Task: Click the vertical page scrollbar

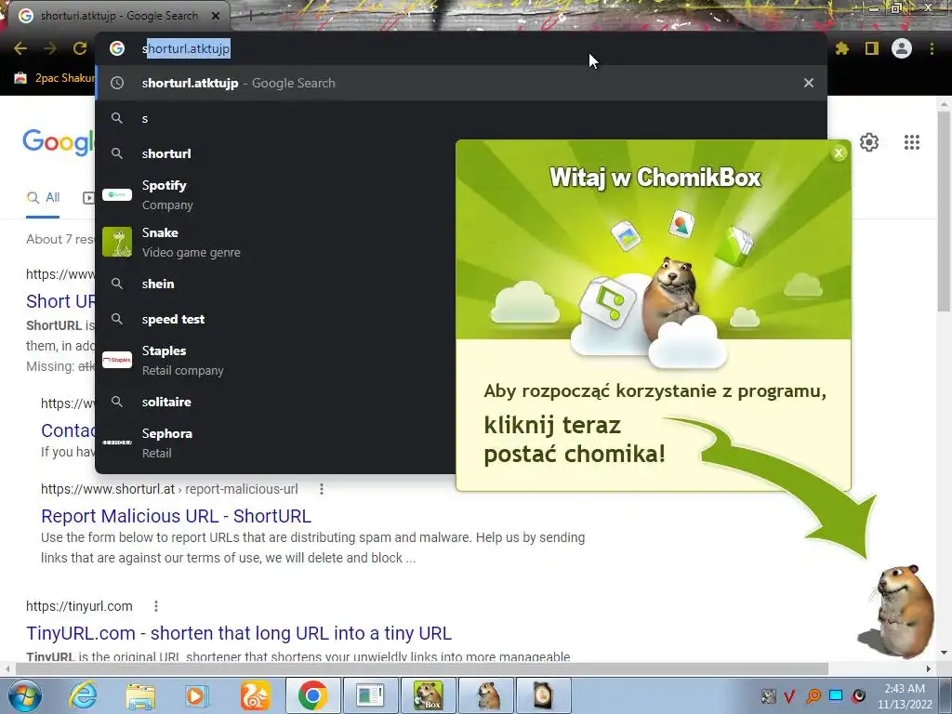Action: [x=944, y=213]
